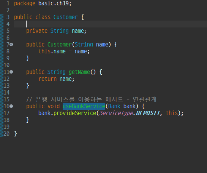Viewport: 207px width, 173px height.
Task: Click the 'return' keyword on line 12
Action: click(47, 79)
